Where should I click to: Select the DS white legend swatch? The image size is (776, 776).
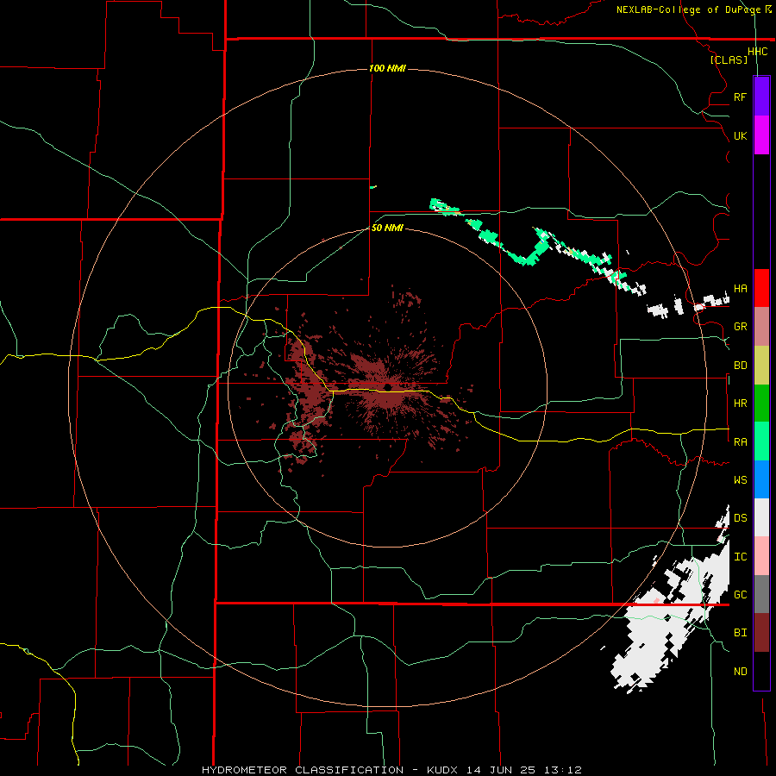pyautogui.click(x=761, y=517)
